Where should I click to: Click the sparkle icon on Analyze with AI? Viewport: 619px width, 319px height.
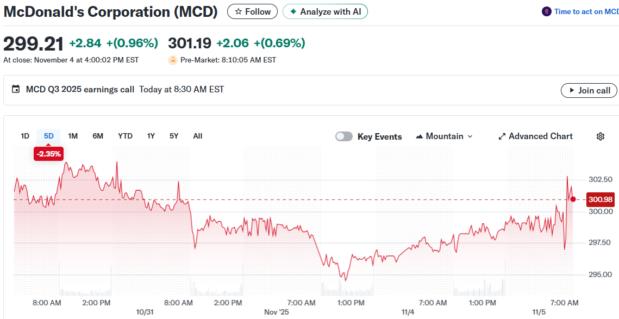click(x=293, y=11)
